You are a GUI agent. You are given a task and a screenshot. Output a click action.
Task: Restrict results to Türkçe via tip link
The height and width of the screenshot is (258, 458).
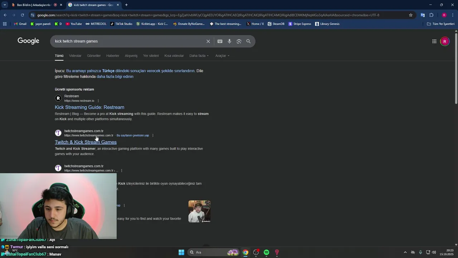131,71
